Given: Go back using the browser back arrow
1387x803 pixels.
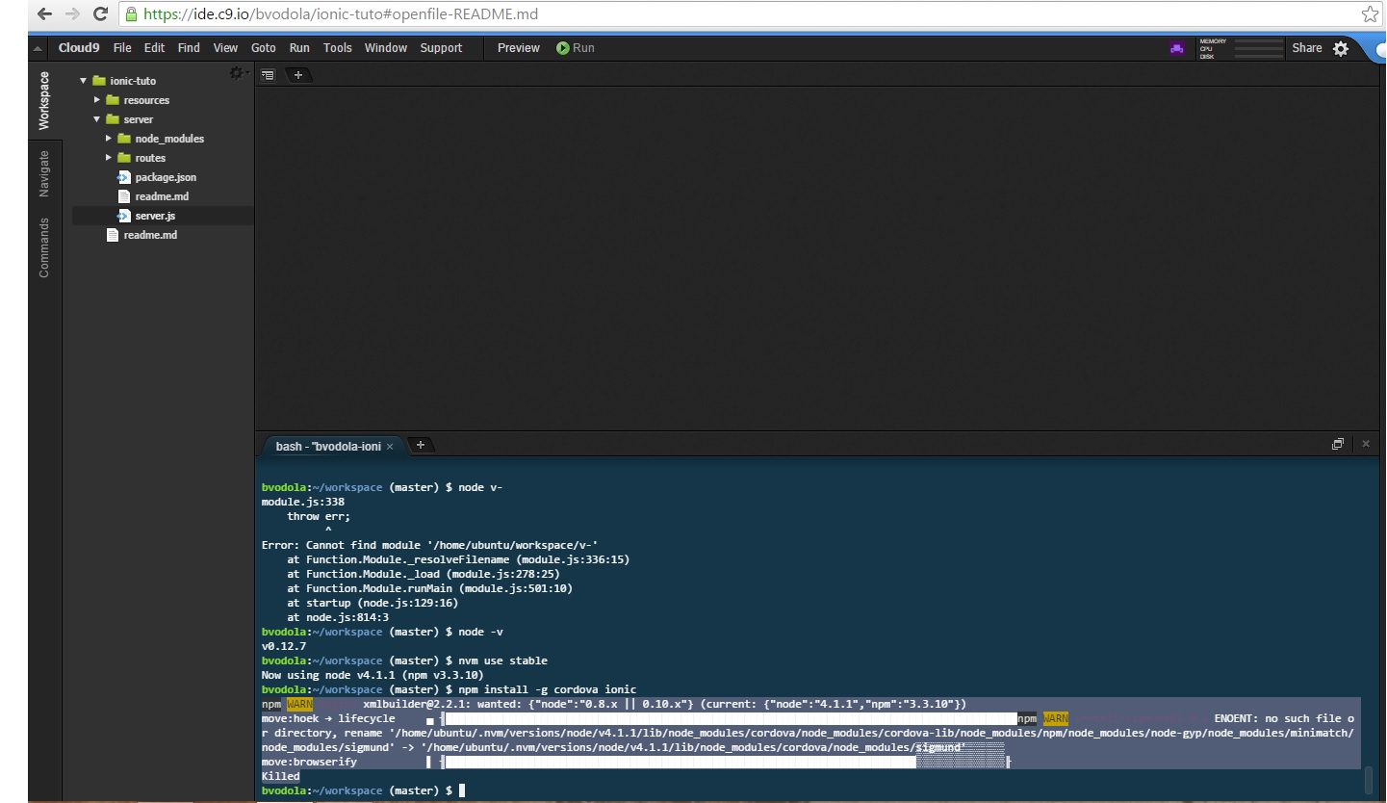Looking at the screenshot, I should click(44, 14).
